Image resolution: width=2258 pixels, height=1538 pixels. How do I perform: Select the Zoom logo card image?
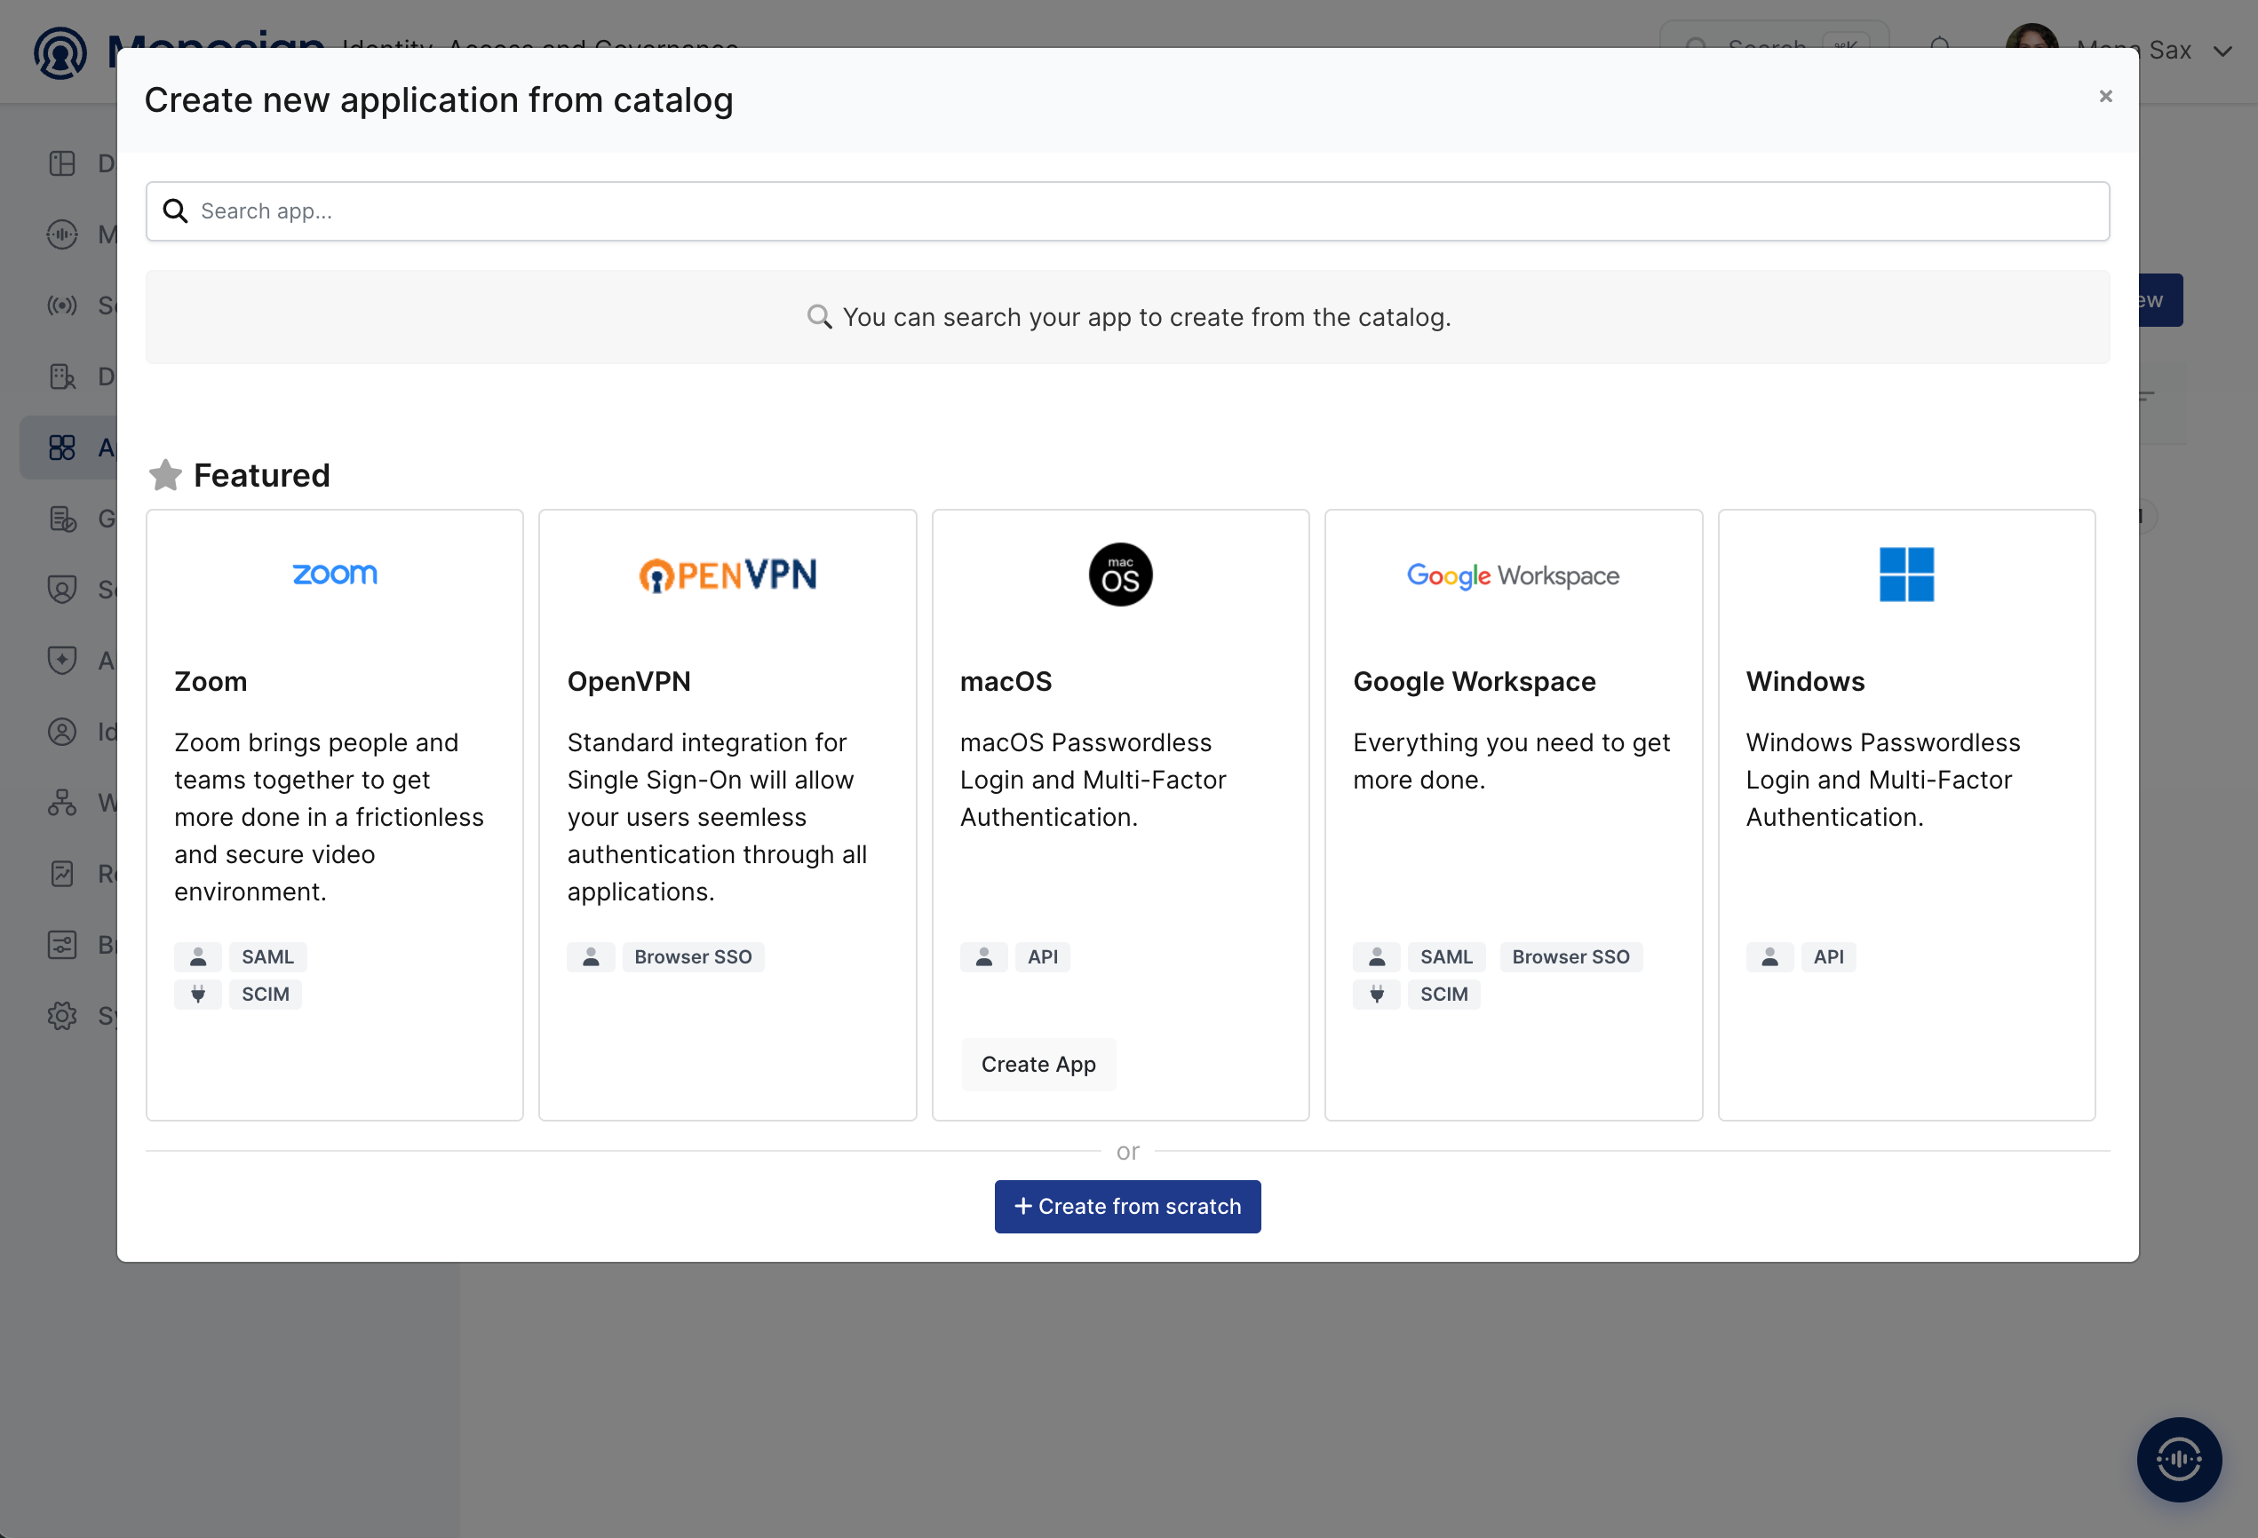pyautogui.click(x=335, y=575)
